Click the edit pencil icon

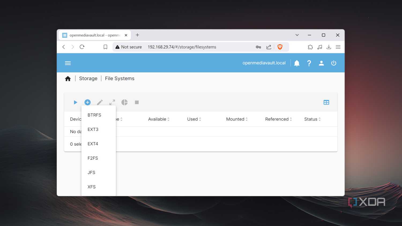(100, 102)
